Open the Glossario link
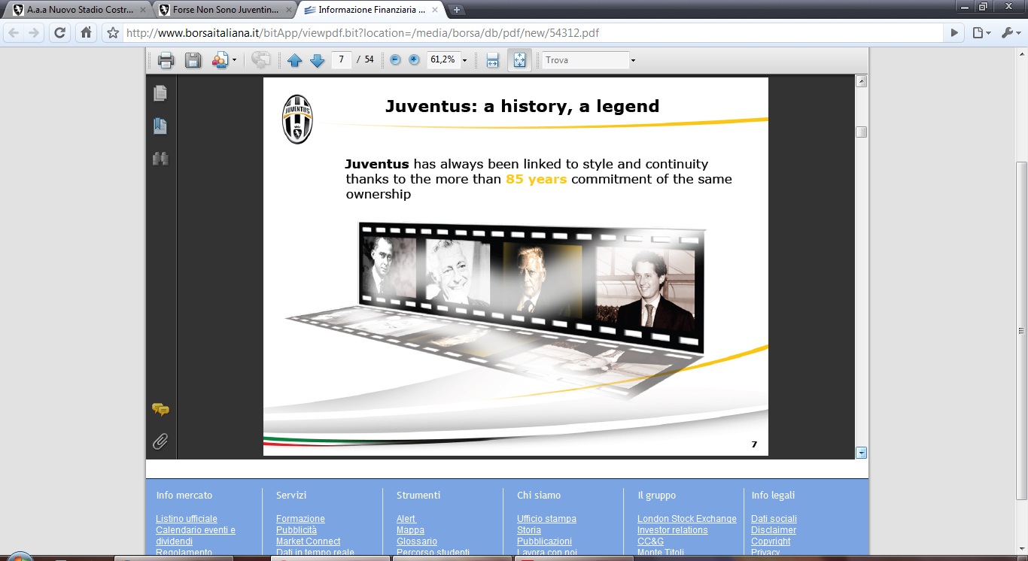The height and width of the screenshot is (561, 1028). coord(417,541)
